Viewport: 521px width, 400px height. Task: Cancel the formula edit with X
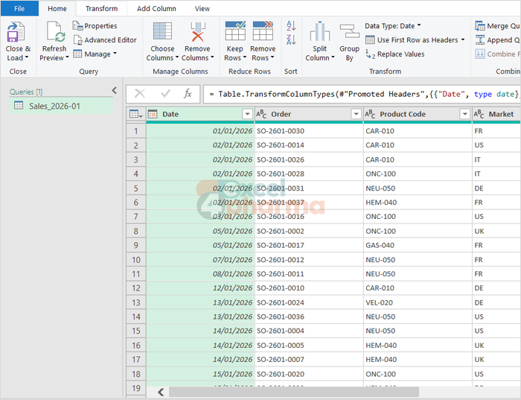click(x=140, y=94)
